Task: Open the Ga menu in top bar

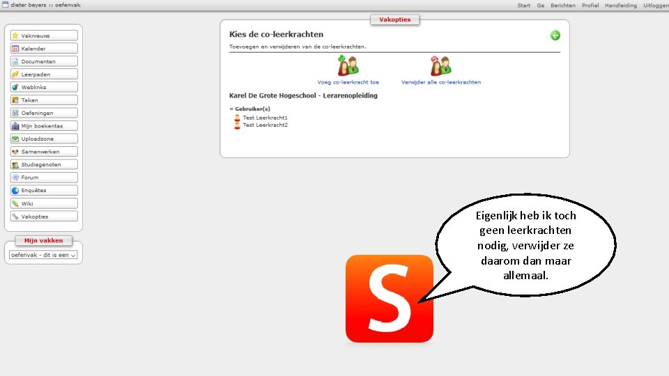Action: tap(541, 6)
